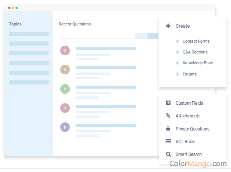The height and width of the screenshot is (172, 231).
Task: Select the bullet next to Forums
Action: [x=177, y=74]
